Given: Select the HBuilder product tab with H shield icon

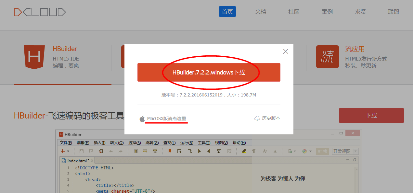Looking at the screenshot, I should 63,57.
